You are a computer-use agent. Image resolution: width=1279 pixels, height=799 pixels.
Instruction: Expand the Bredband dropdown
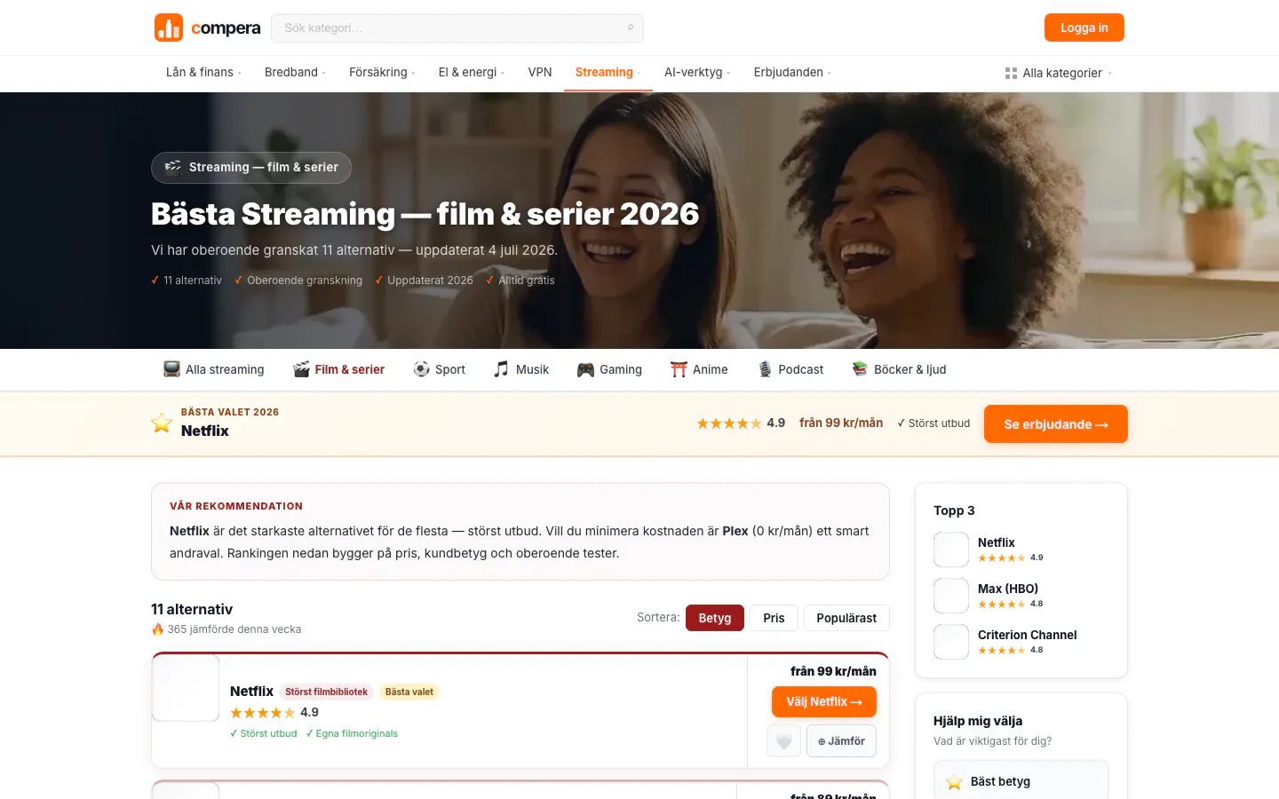(x=295, y=73)
